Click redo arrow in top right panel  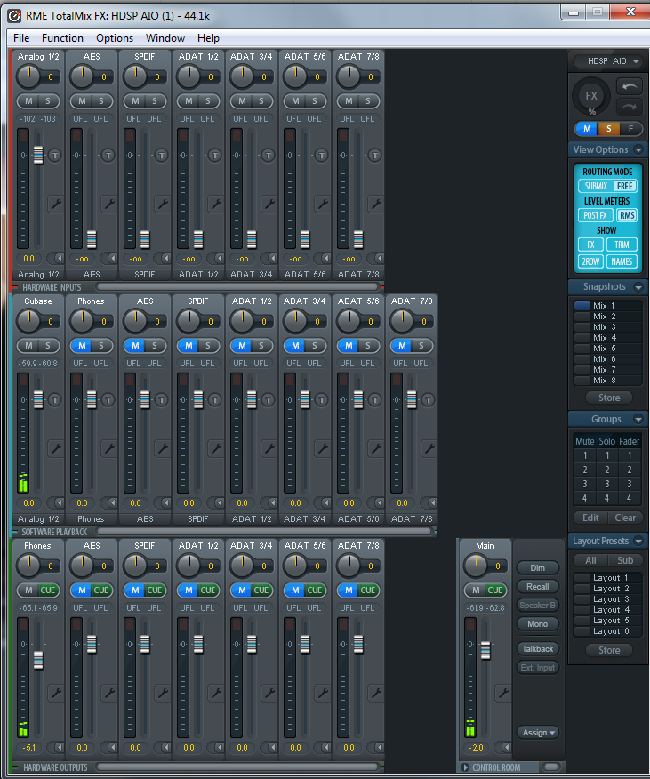[x=630, y=107]
